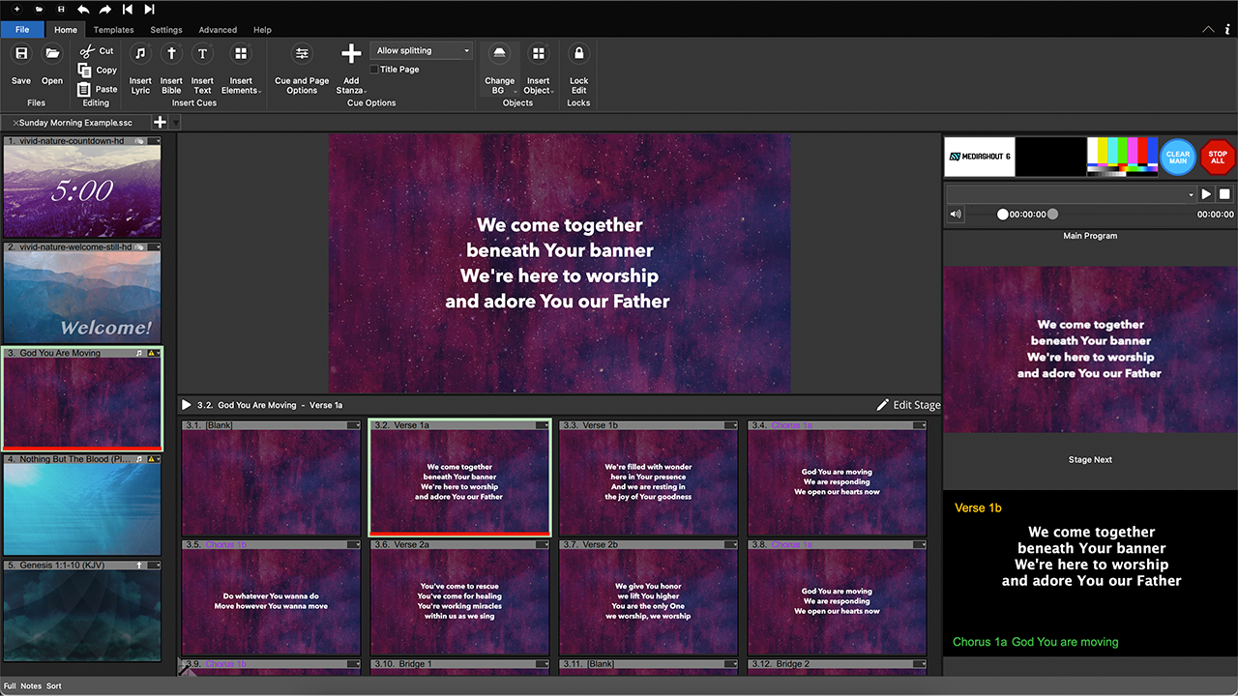1238x696 pixels.
Task: Play media in the audio player
Action: [x=1206, y=194]
